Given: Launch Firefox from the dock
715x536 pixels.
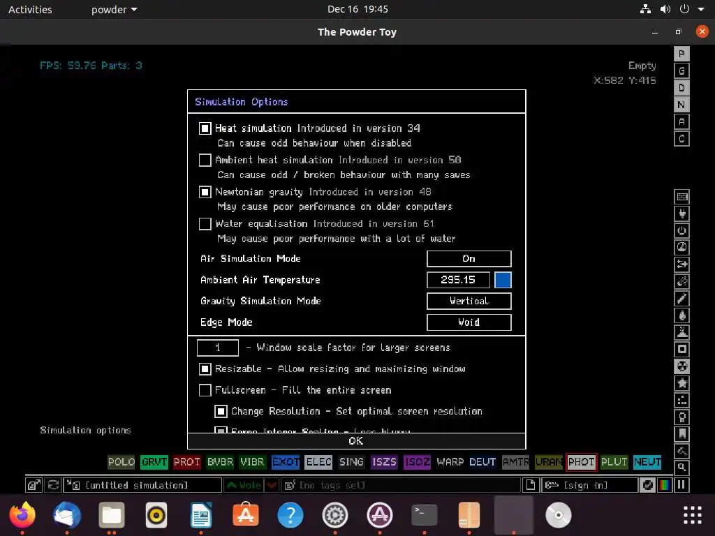Looking at the screenshot, I should click(22, 515).
